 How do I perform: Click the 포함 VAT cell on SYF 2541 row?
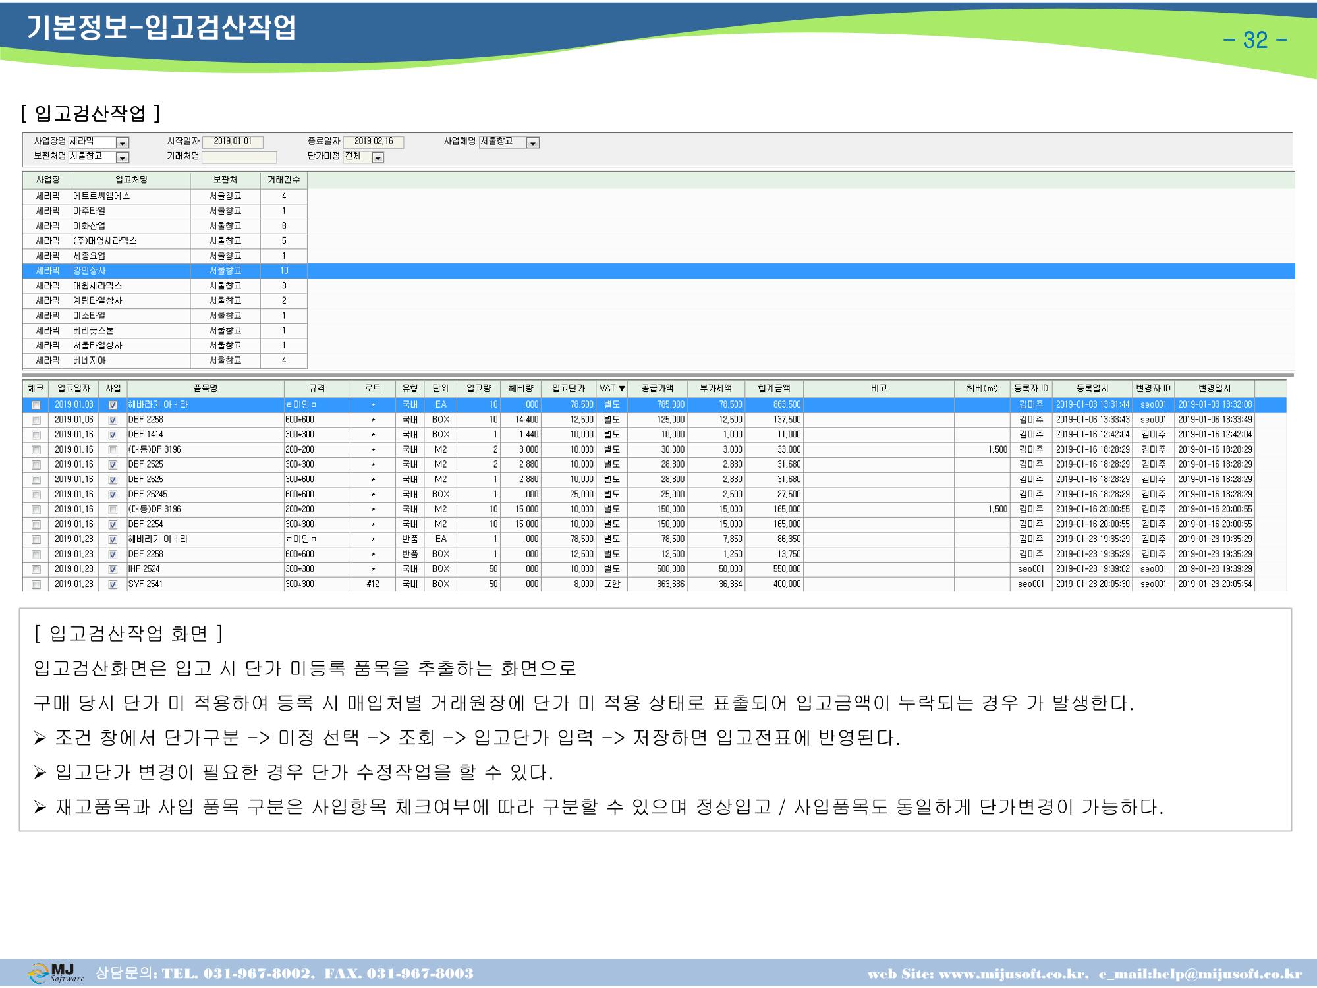[x=612, y=584]
